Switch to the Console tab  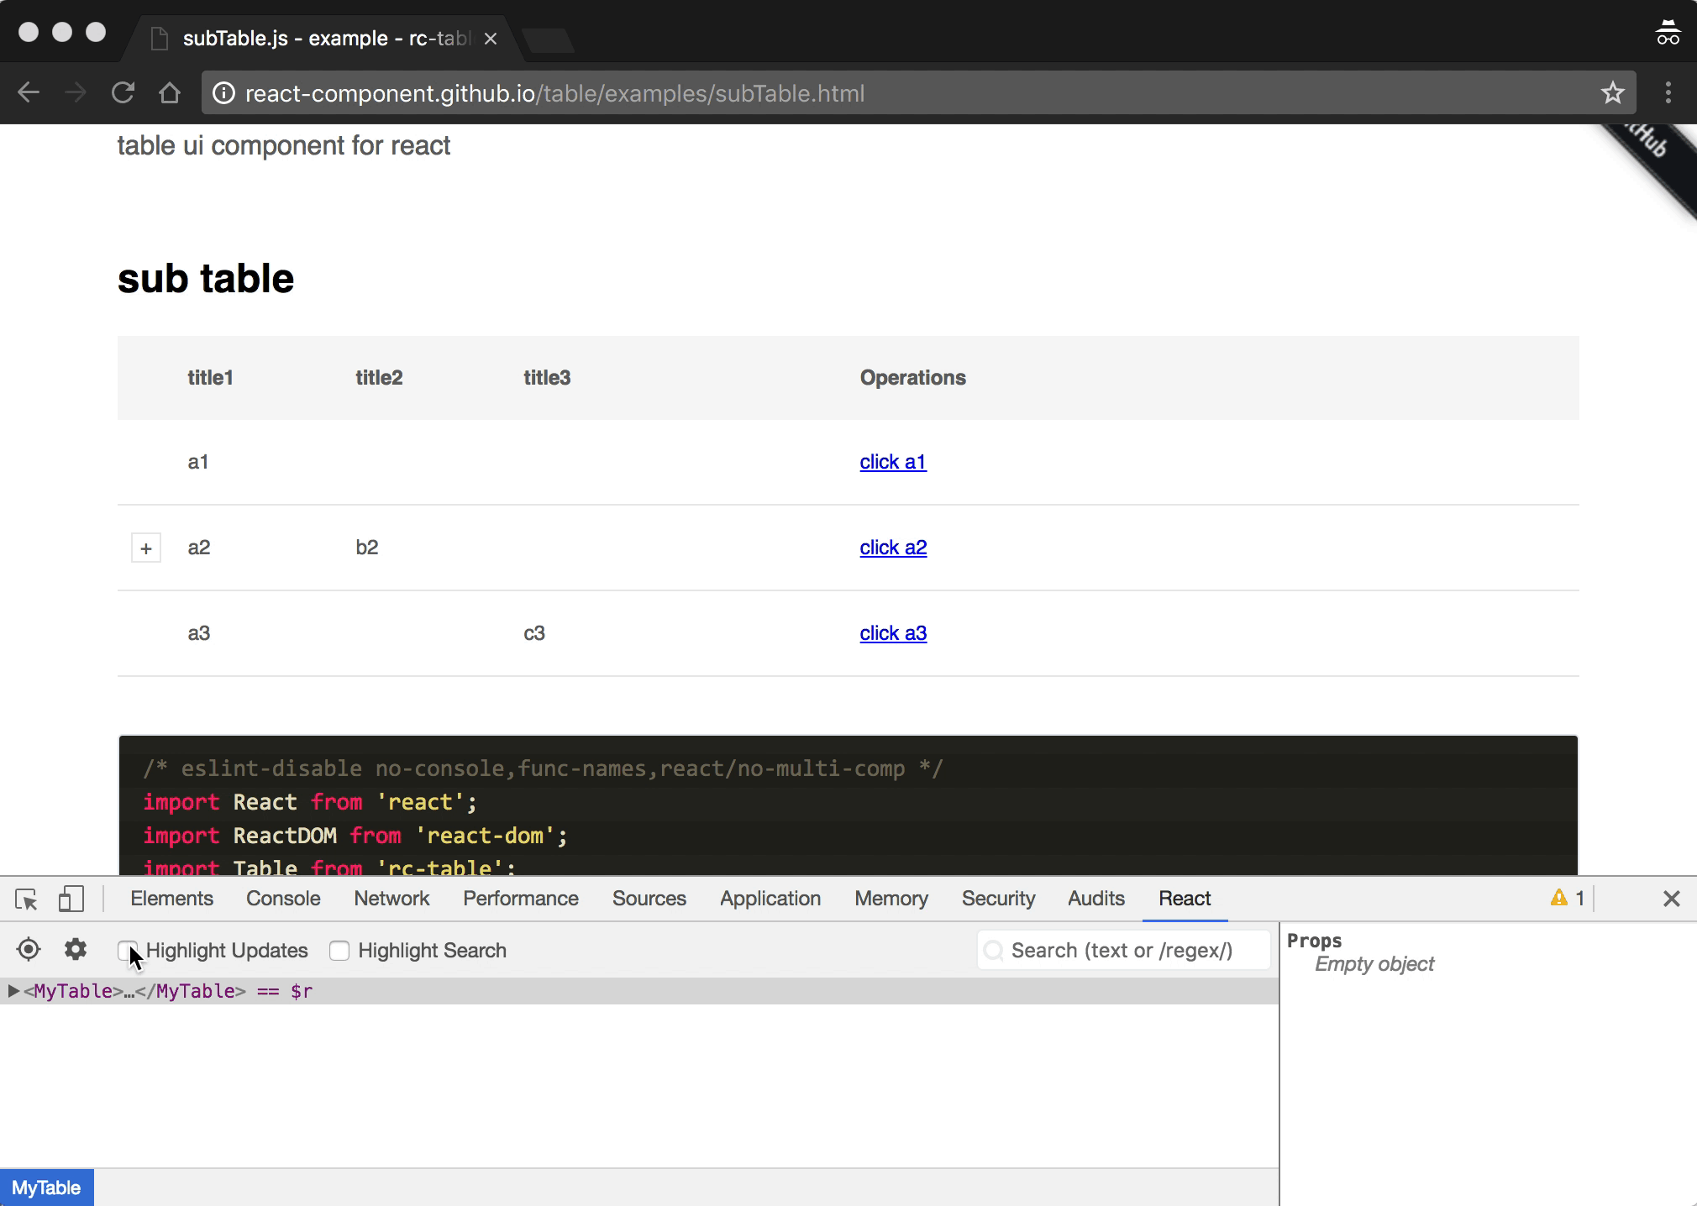tap(283, 899)
